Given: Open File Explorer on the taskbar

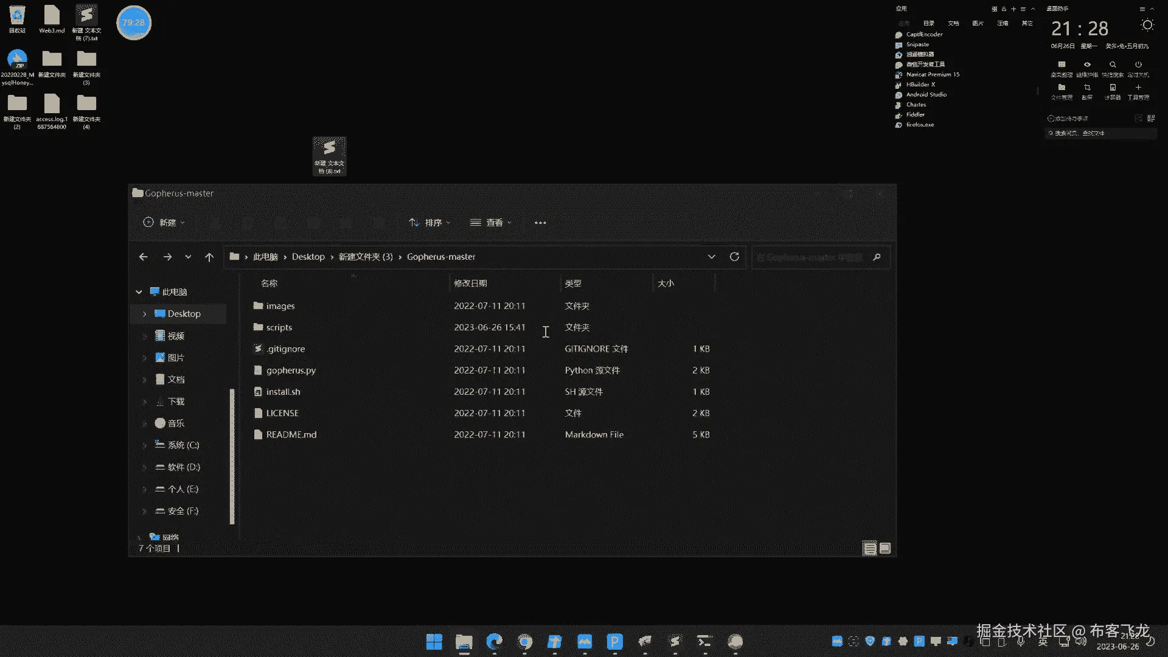Looking at the screenshot, I should point(464,642).
